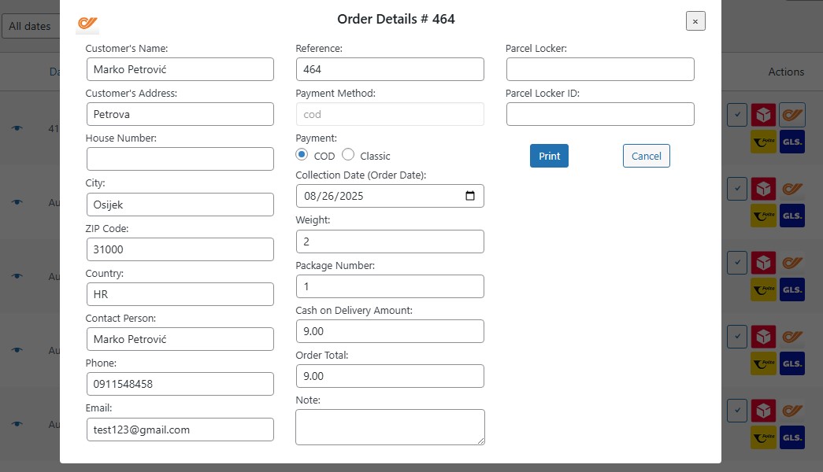This screenshot has width=823, height=472.
Task: Click the red DPD icon in bottom row
Action: [763, 411]
